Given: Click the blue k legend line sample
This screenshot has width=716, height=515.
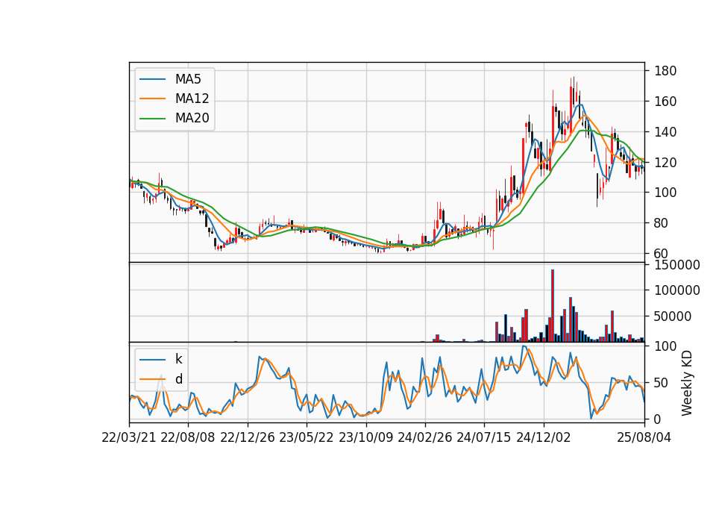Looking at the screenshot, I should click(x=152, y=360).
